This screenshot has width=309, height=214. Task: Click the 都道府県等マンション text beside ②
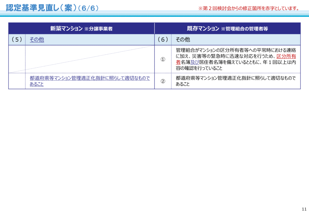(x=235, y=78)
